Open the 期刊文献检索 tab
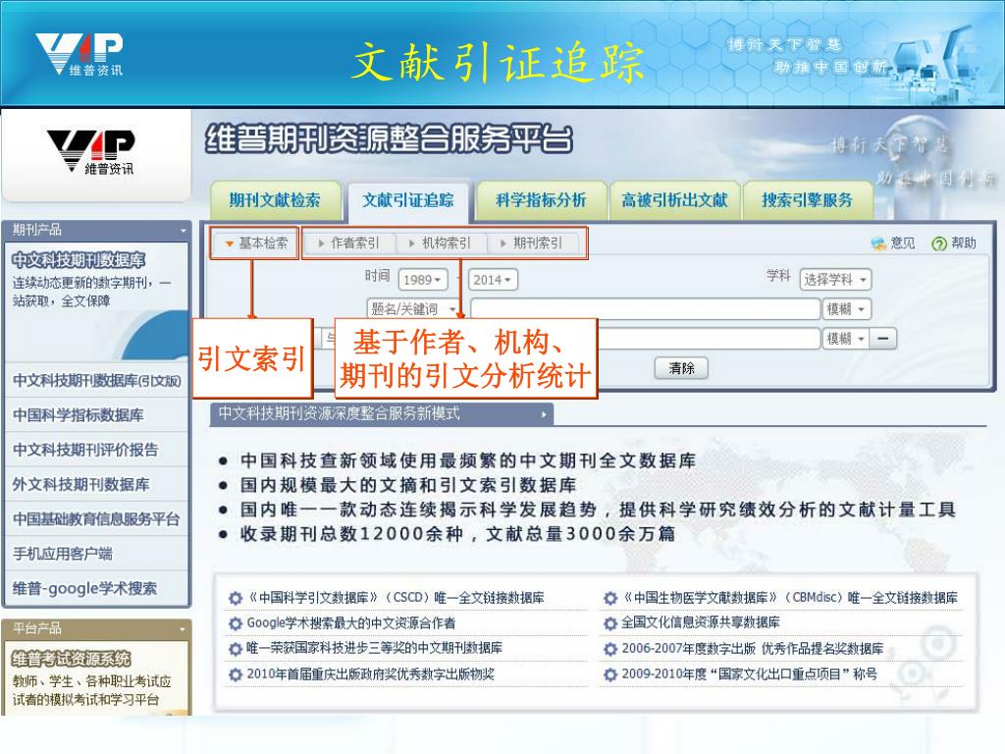The image size is (1005, 754). (275, 200)
